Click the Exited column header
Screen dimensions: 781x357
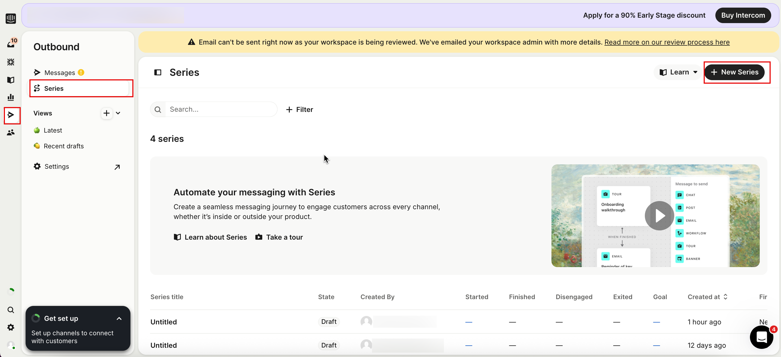click(623, 297)
